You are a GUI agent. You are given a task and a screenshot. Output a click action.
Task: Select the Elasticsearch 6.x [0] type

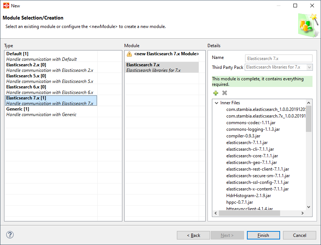pyautogui.click(x=51, y=90)
